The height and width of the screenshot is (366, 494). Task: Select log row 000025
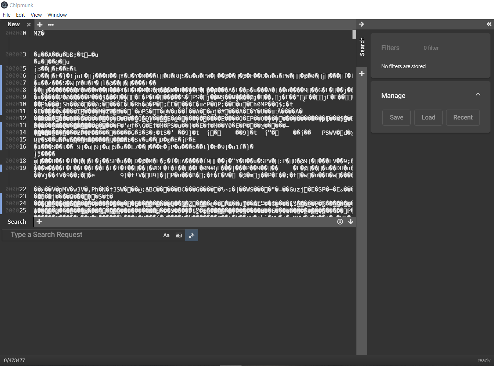177,211
